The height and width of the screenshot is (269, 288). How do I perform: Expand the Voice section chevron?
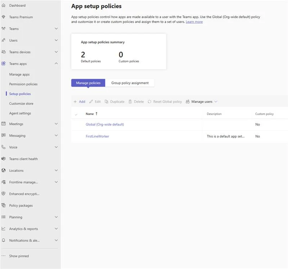56,147
